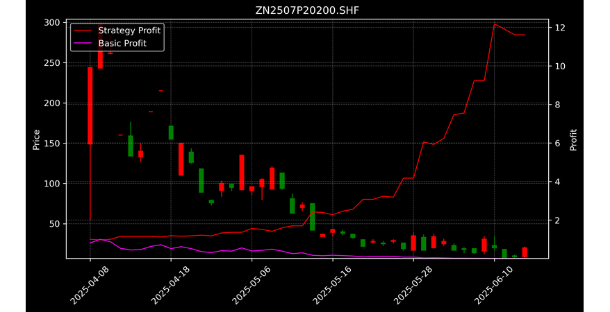Click the green candlestick just left of 2025-04-18
The height and width of the screenshot is (312, 610).
click(x=171, y=132)
